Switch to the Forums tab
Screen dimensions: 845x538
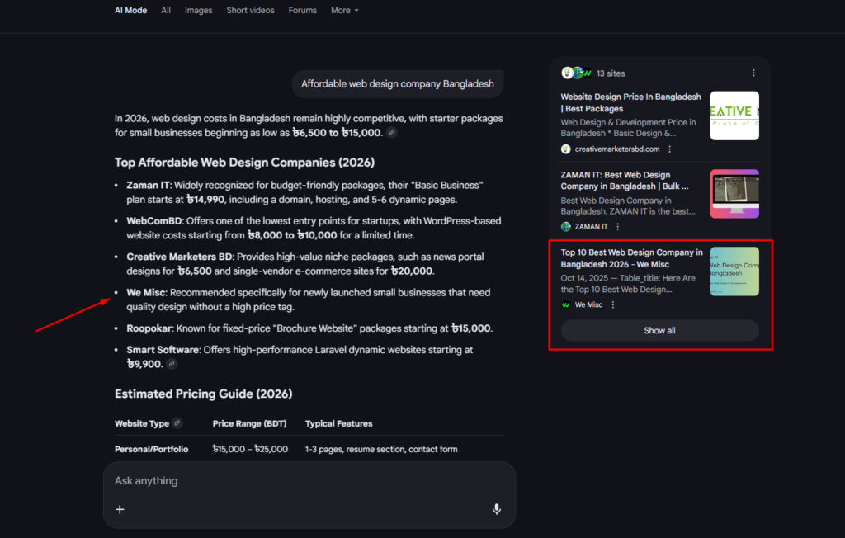302,10
